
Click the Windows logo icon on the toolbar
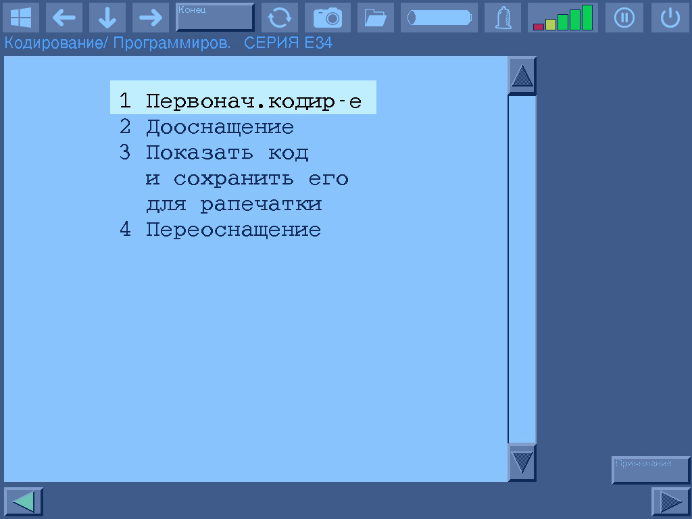click(x=20, y=18)
